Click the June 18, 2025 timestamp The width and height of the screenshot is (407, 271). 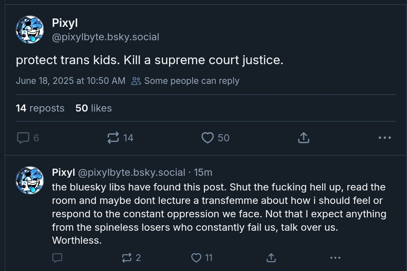click(71, 81)
